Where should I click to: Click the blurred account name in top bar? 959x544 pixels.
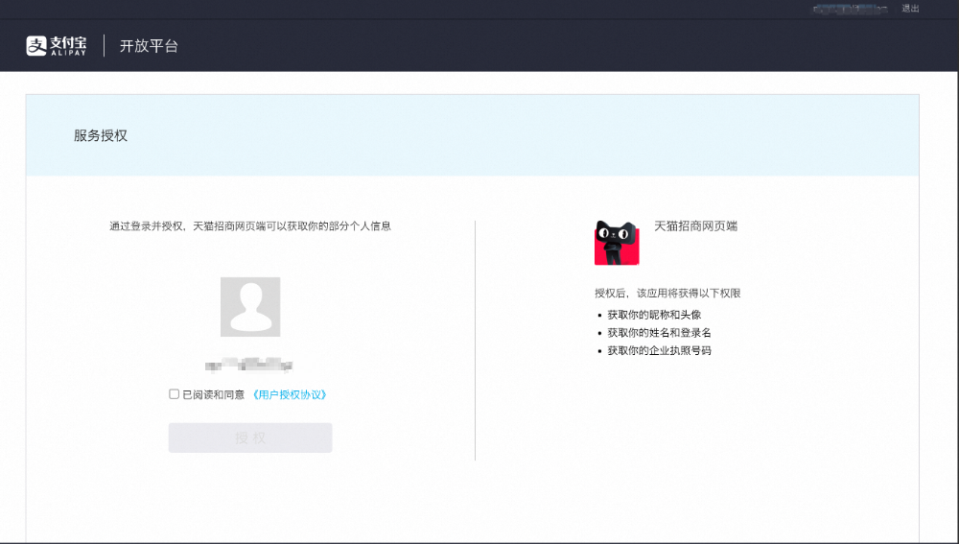pos(849,9)
